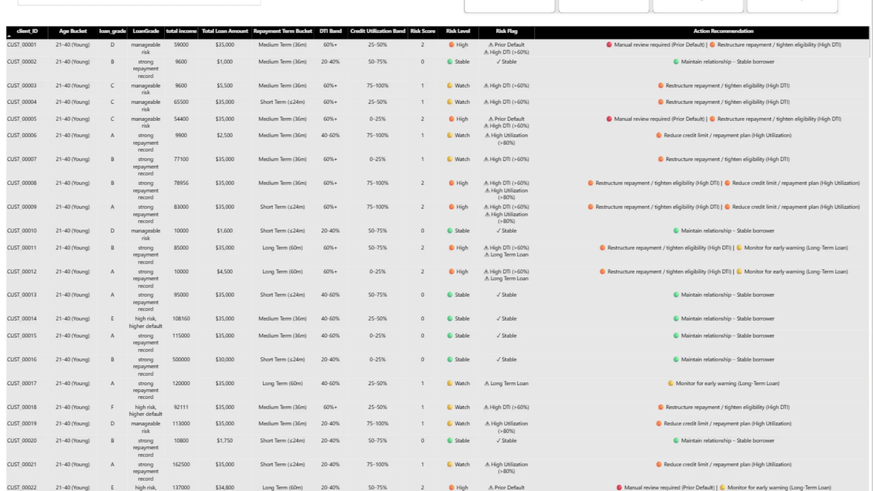Click the $1,600 loan amount cell
This screenshot has width=873, height=491.
[x=225, y=231]
